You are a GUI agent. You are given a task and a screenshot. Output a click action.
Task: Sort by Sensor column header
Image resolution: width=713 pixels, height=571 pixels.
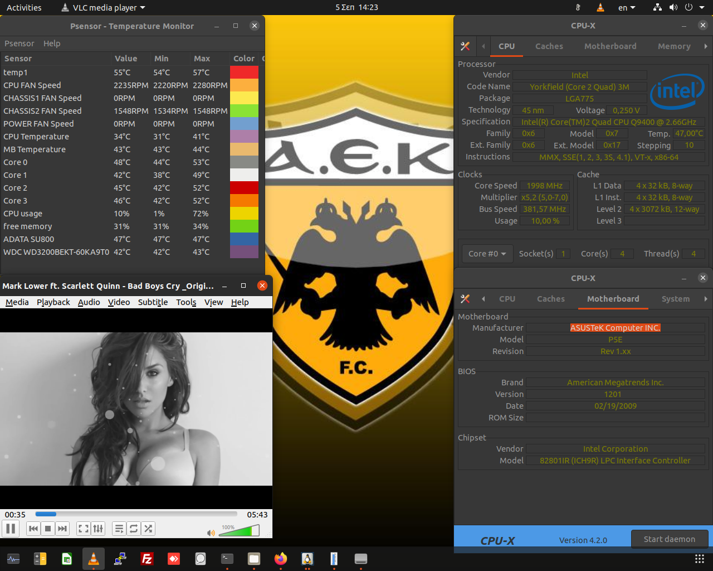(56, 59)
